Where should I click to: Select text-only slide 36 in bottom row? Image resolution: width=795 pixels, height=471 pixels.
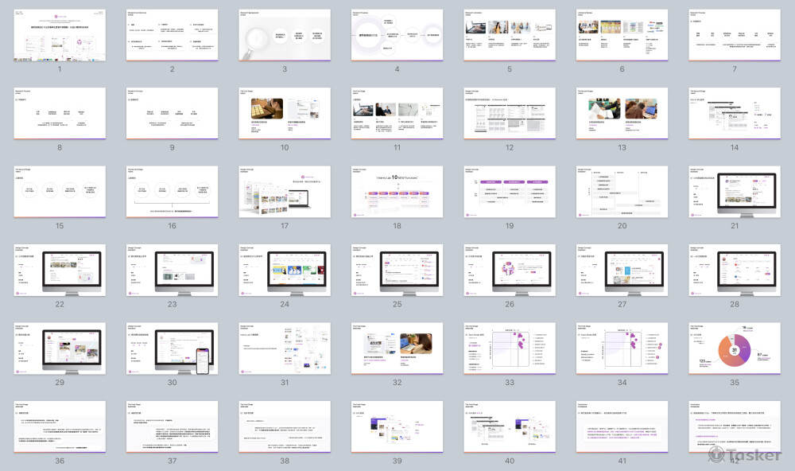pyautogui.click(x=60, y=426)
